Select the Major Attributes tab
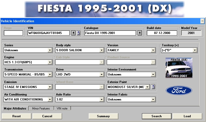This screenshot has width=206, height=122. 15,108
